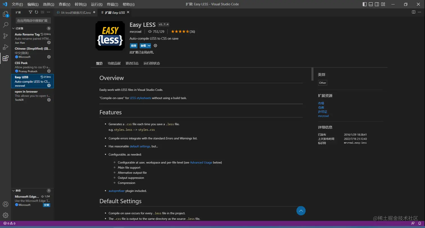Open the LESS stylesheets link
This screenshot has width=425, height=228.
click(140, 98)
